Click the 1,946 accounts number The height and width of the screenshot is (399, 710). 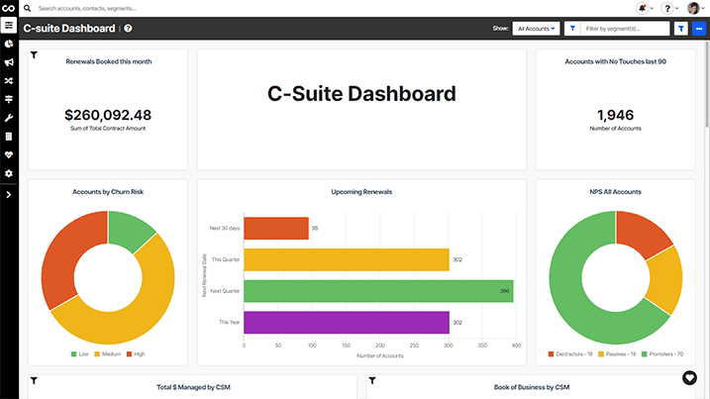(615, 115)
